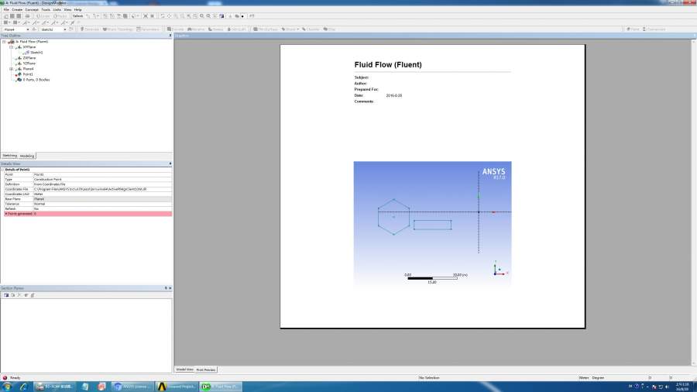Open the File menu

tap(6, 9)
